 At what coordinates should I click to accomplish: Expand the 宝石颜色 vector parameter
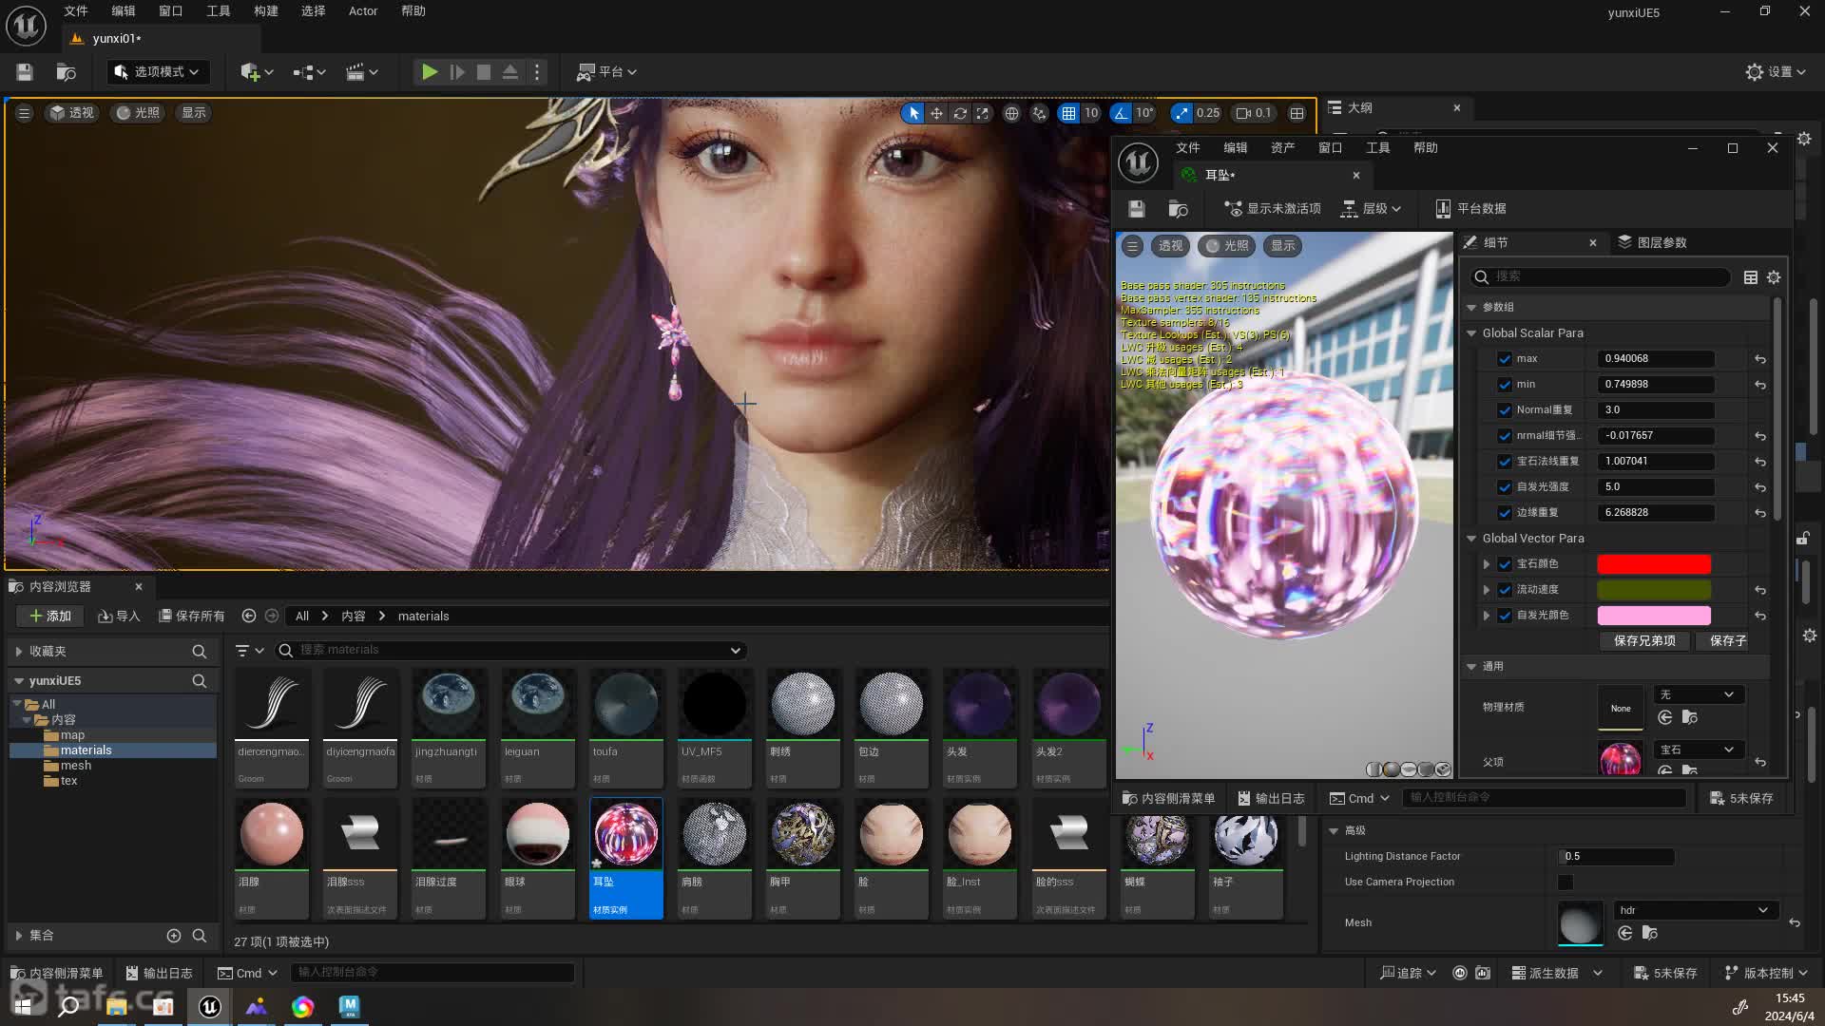[1487, 564]
